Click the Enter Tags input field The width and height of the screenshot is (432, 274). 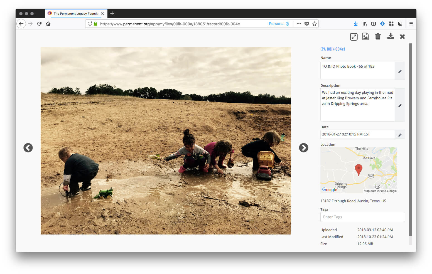click(362, 217)
